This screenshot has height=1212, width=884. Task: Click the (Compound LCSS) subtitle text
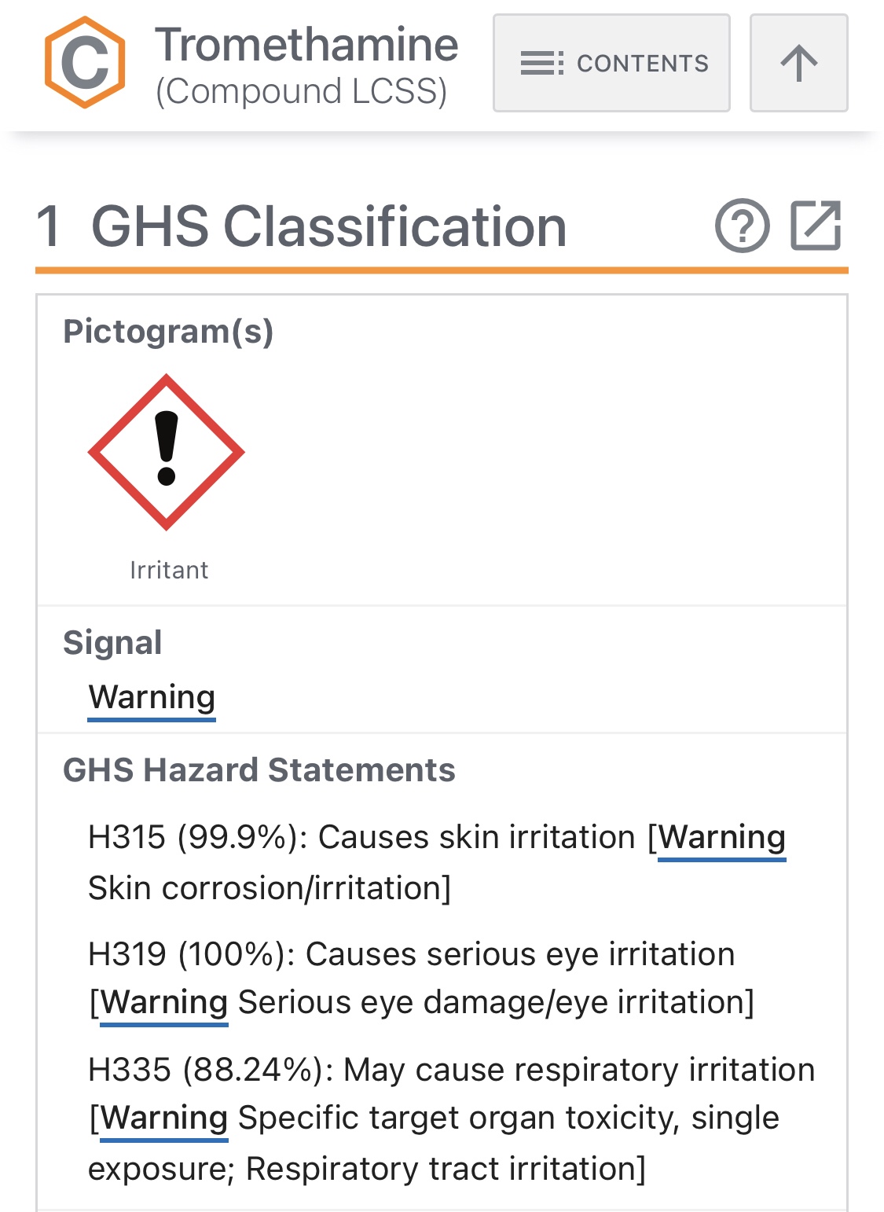point(302,91)
